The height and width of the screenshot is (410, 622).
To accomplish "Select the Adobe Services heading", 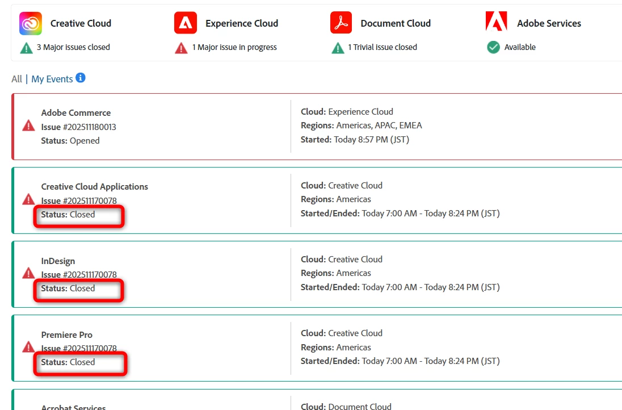I will (x=549, y=23).
